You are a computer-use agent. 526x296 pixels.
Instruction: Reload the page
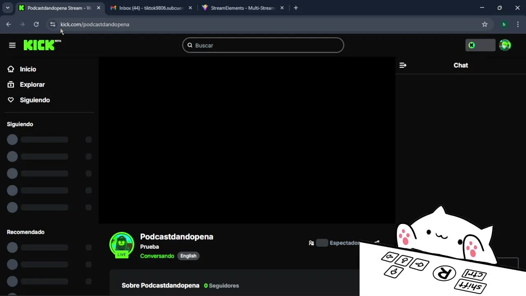click(x=36, y=24)
